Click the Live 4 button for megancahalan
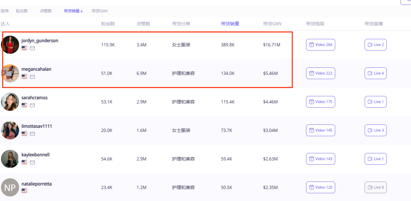The image size is (411, 201). point(375,73)
